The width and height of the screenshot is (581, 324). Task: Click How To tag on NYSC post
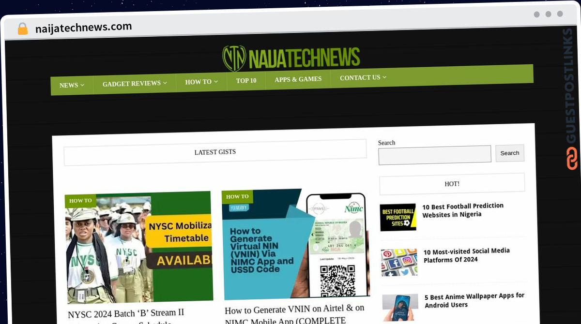pyautogui.click(x=80, y=201)
